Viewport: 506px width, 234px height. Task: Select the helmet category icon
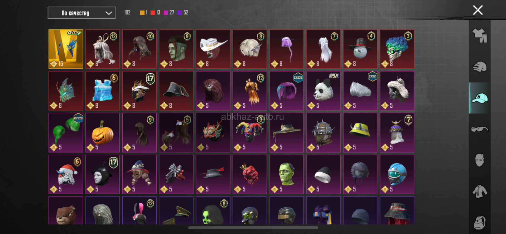tap(479, 67)
